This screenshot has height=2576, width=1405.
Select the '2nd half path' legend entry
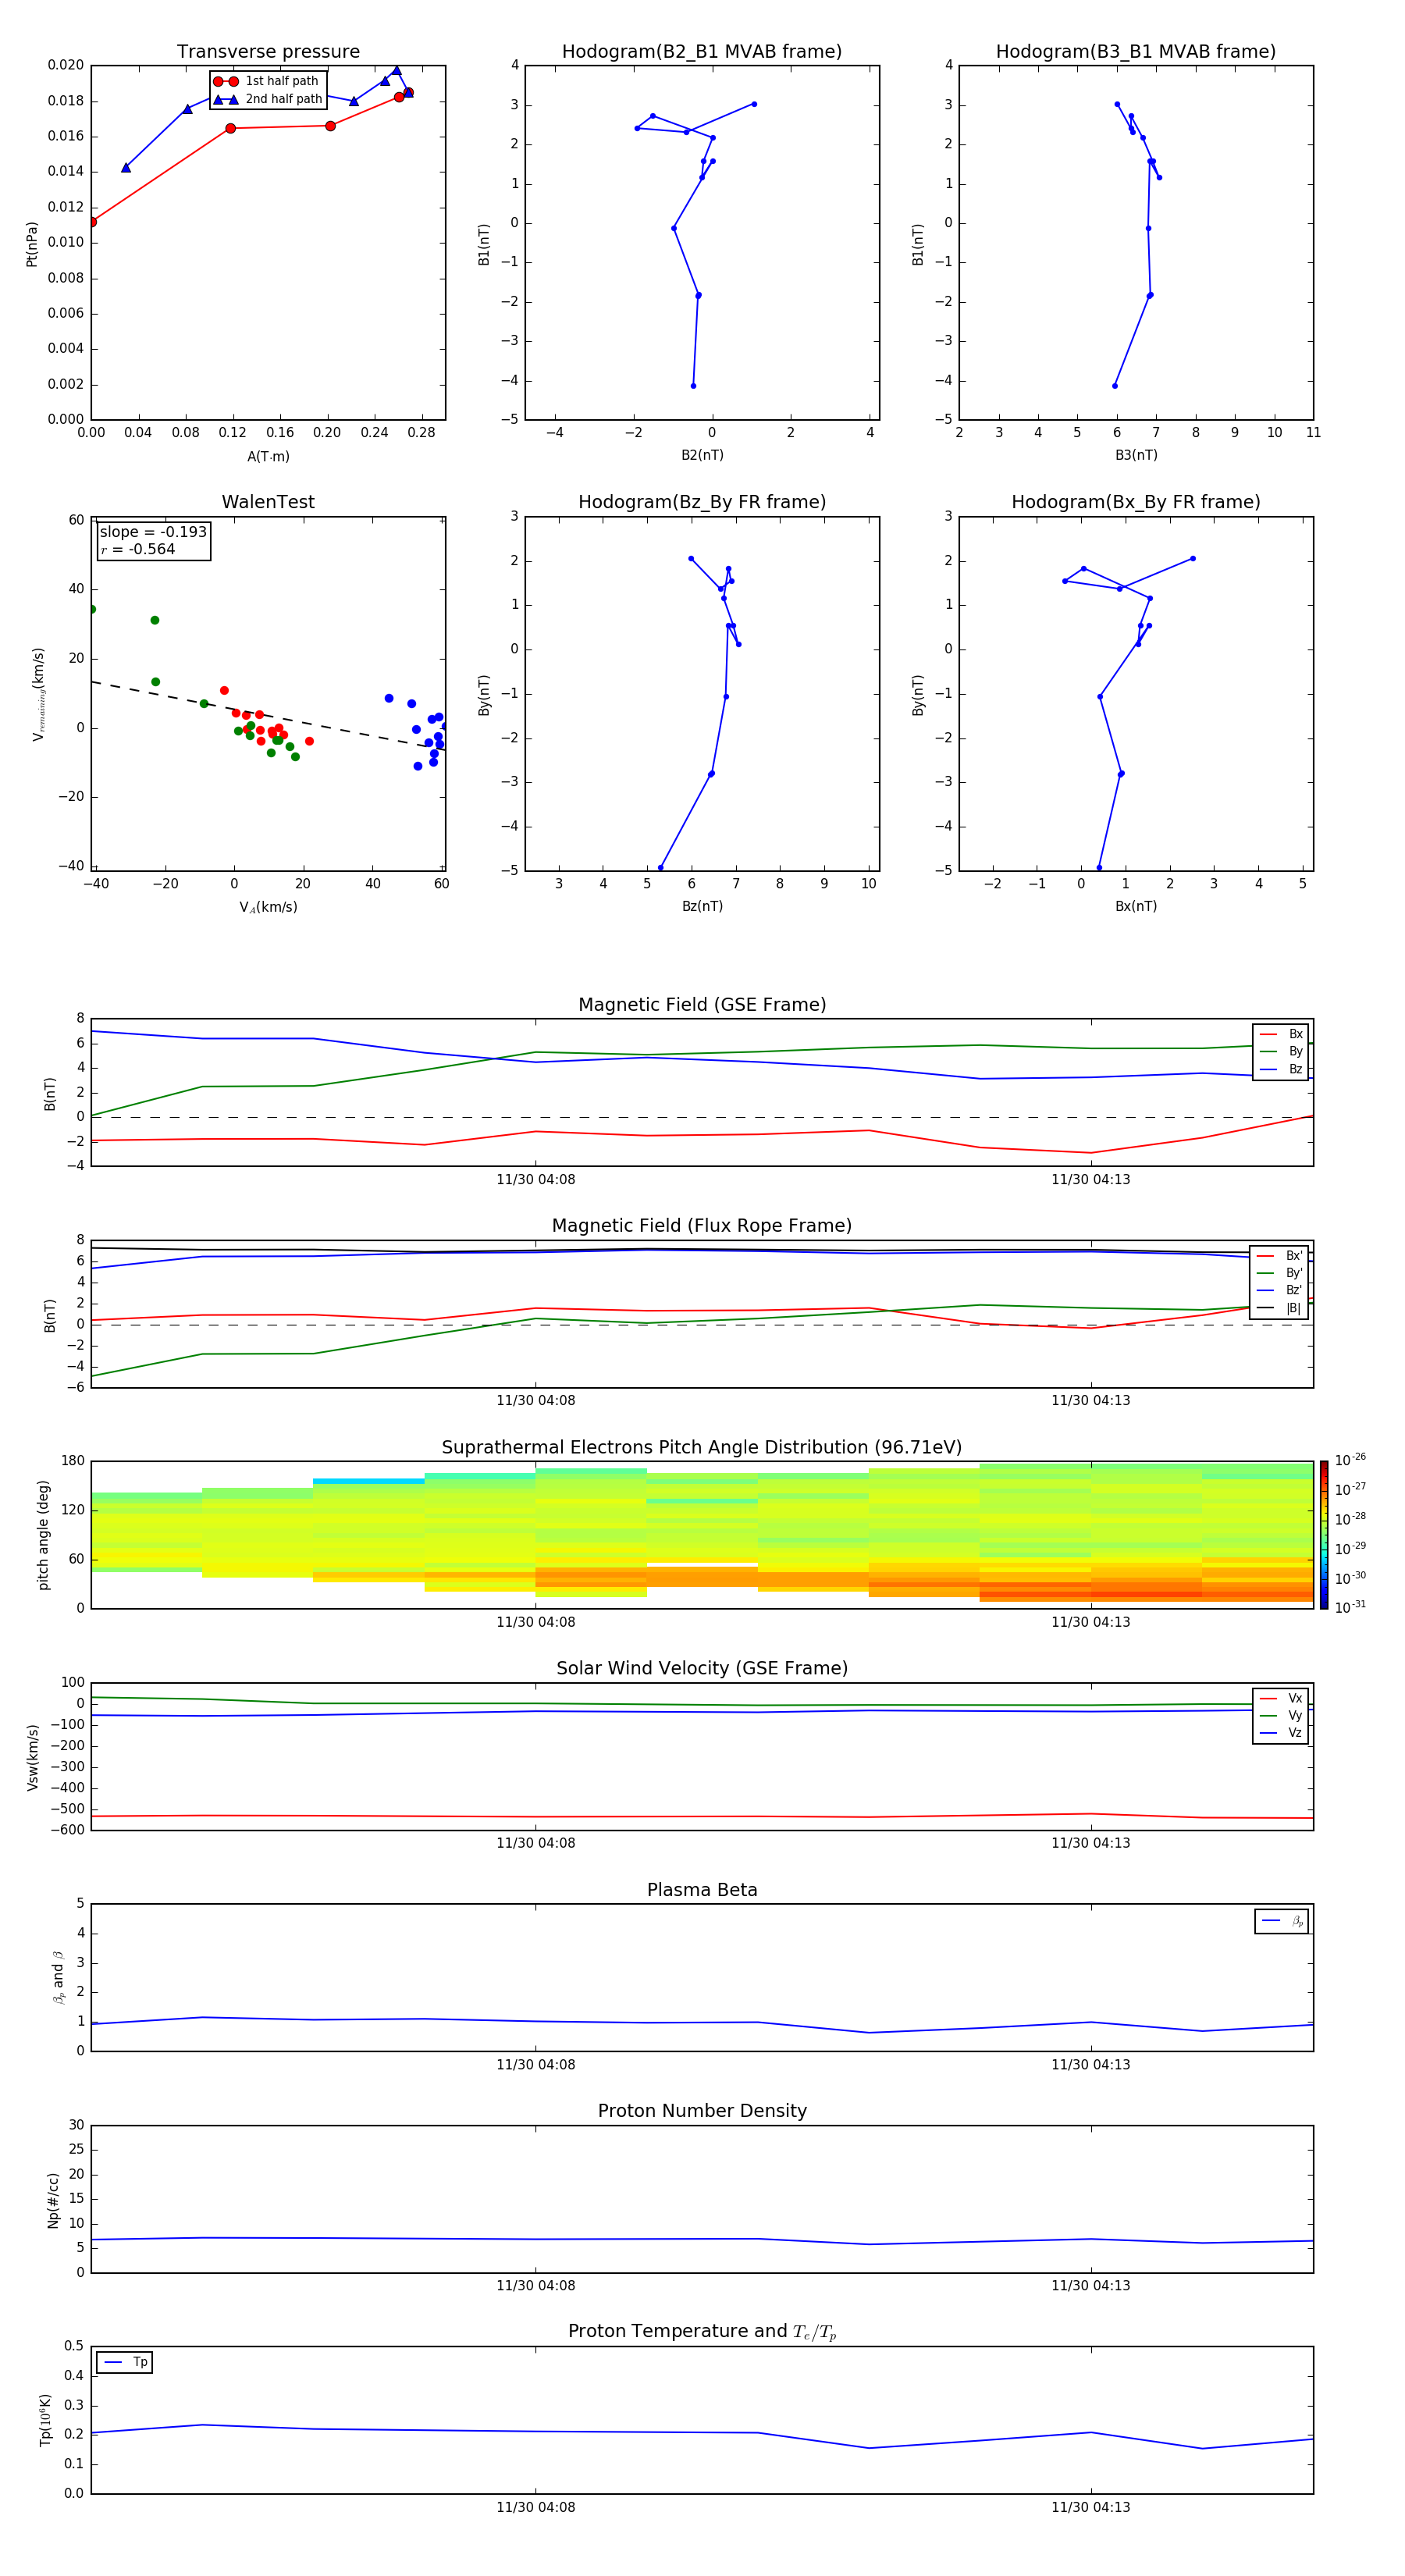pyautogui.click(x=268, y=99)
